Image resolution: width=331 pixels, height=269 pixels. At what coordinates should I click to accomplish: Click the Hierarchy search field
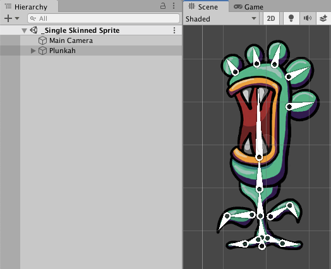pyautogui.click(x=104, y=18)
